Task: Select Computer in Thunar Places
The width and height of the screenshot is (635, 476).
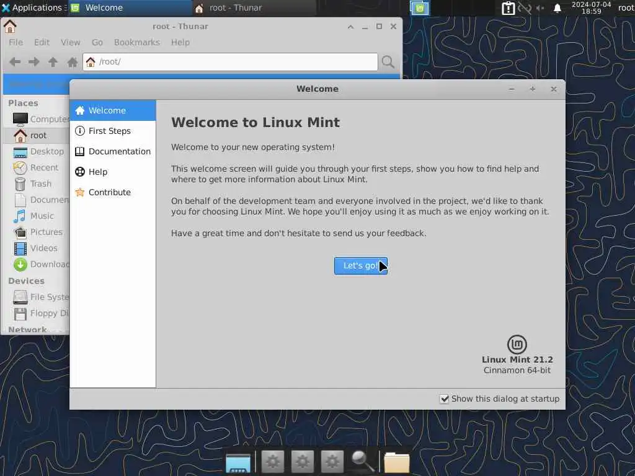Action: click(37, 119)
